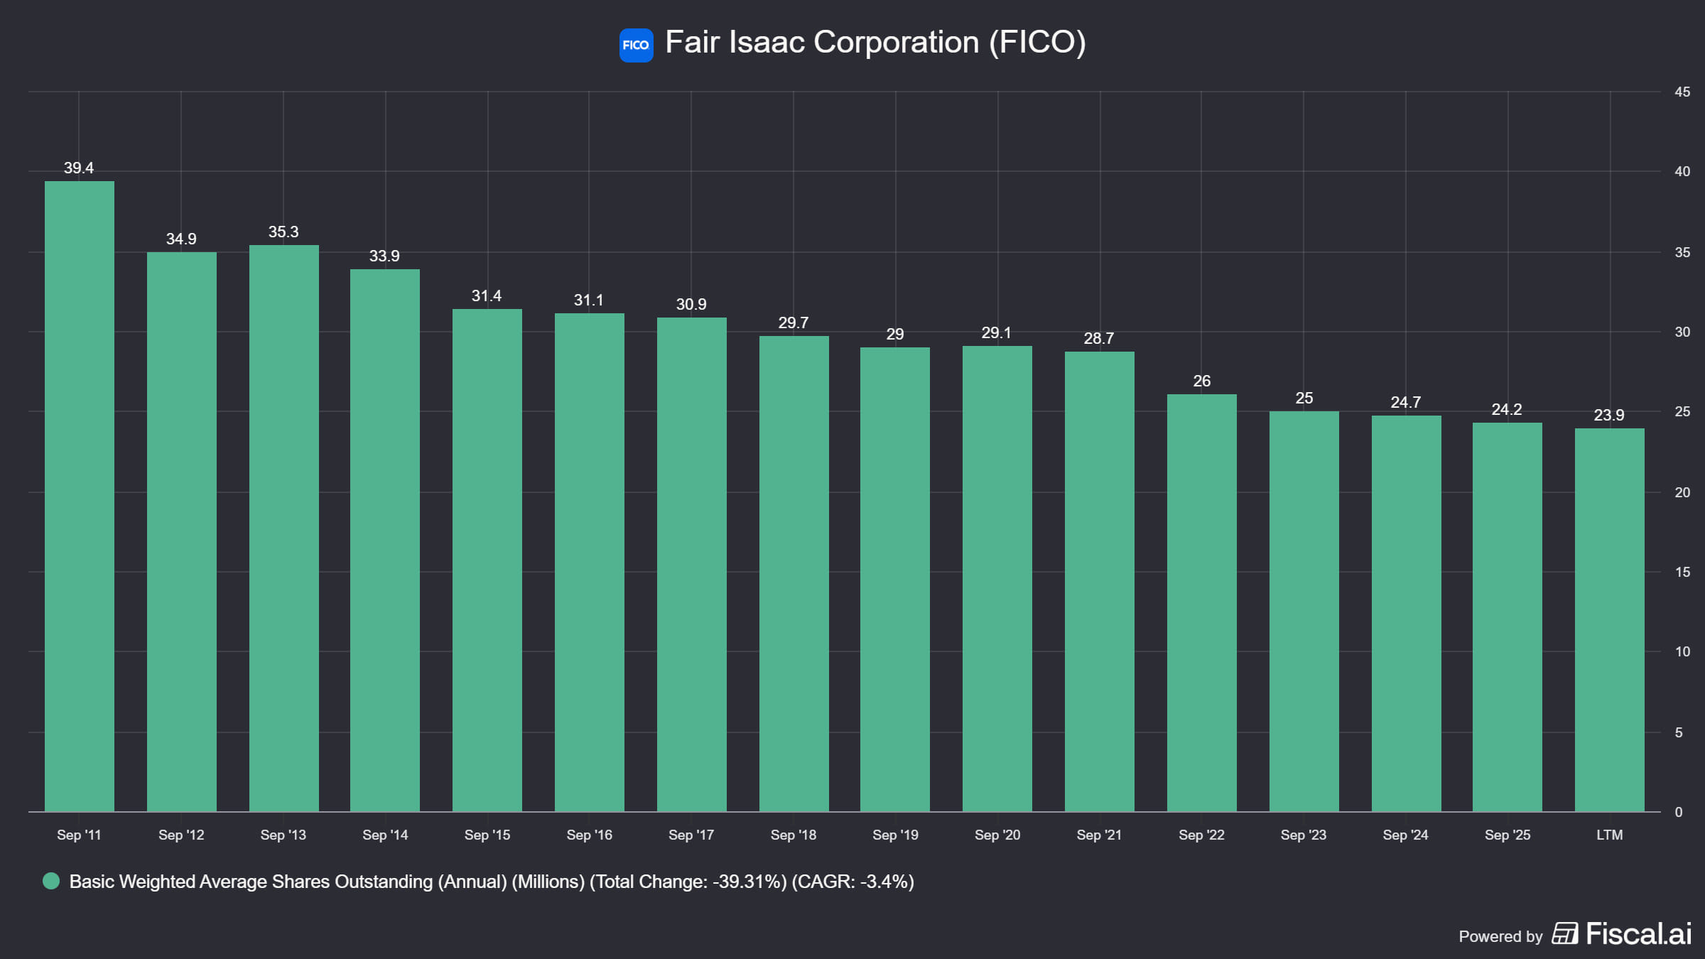
Task: Click the Sep '24 axis label
Action: 1405,835
